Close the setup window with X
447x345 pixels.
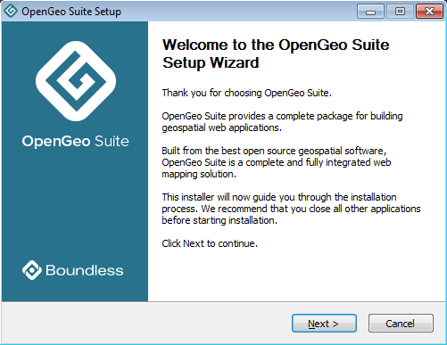[x=429, y=12]
